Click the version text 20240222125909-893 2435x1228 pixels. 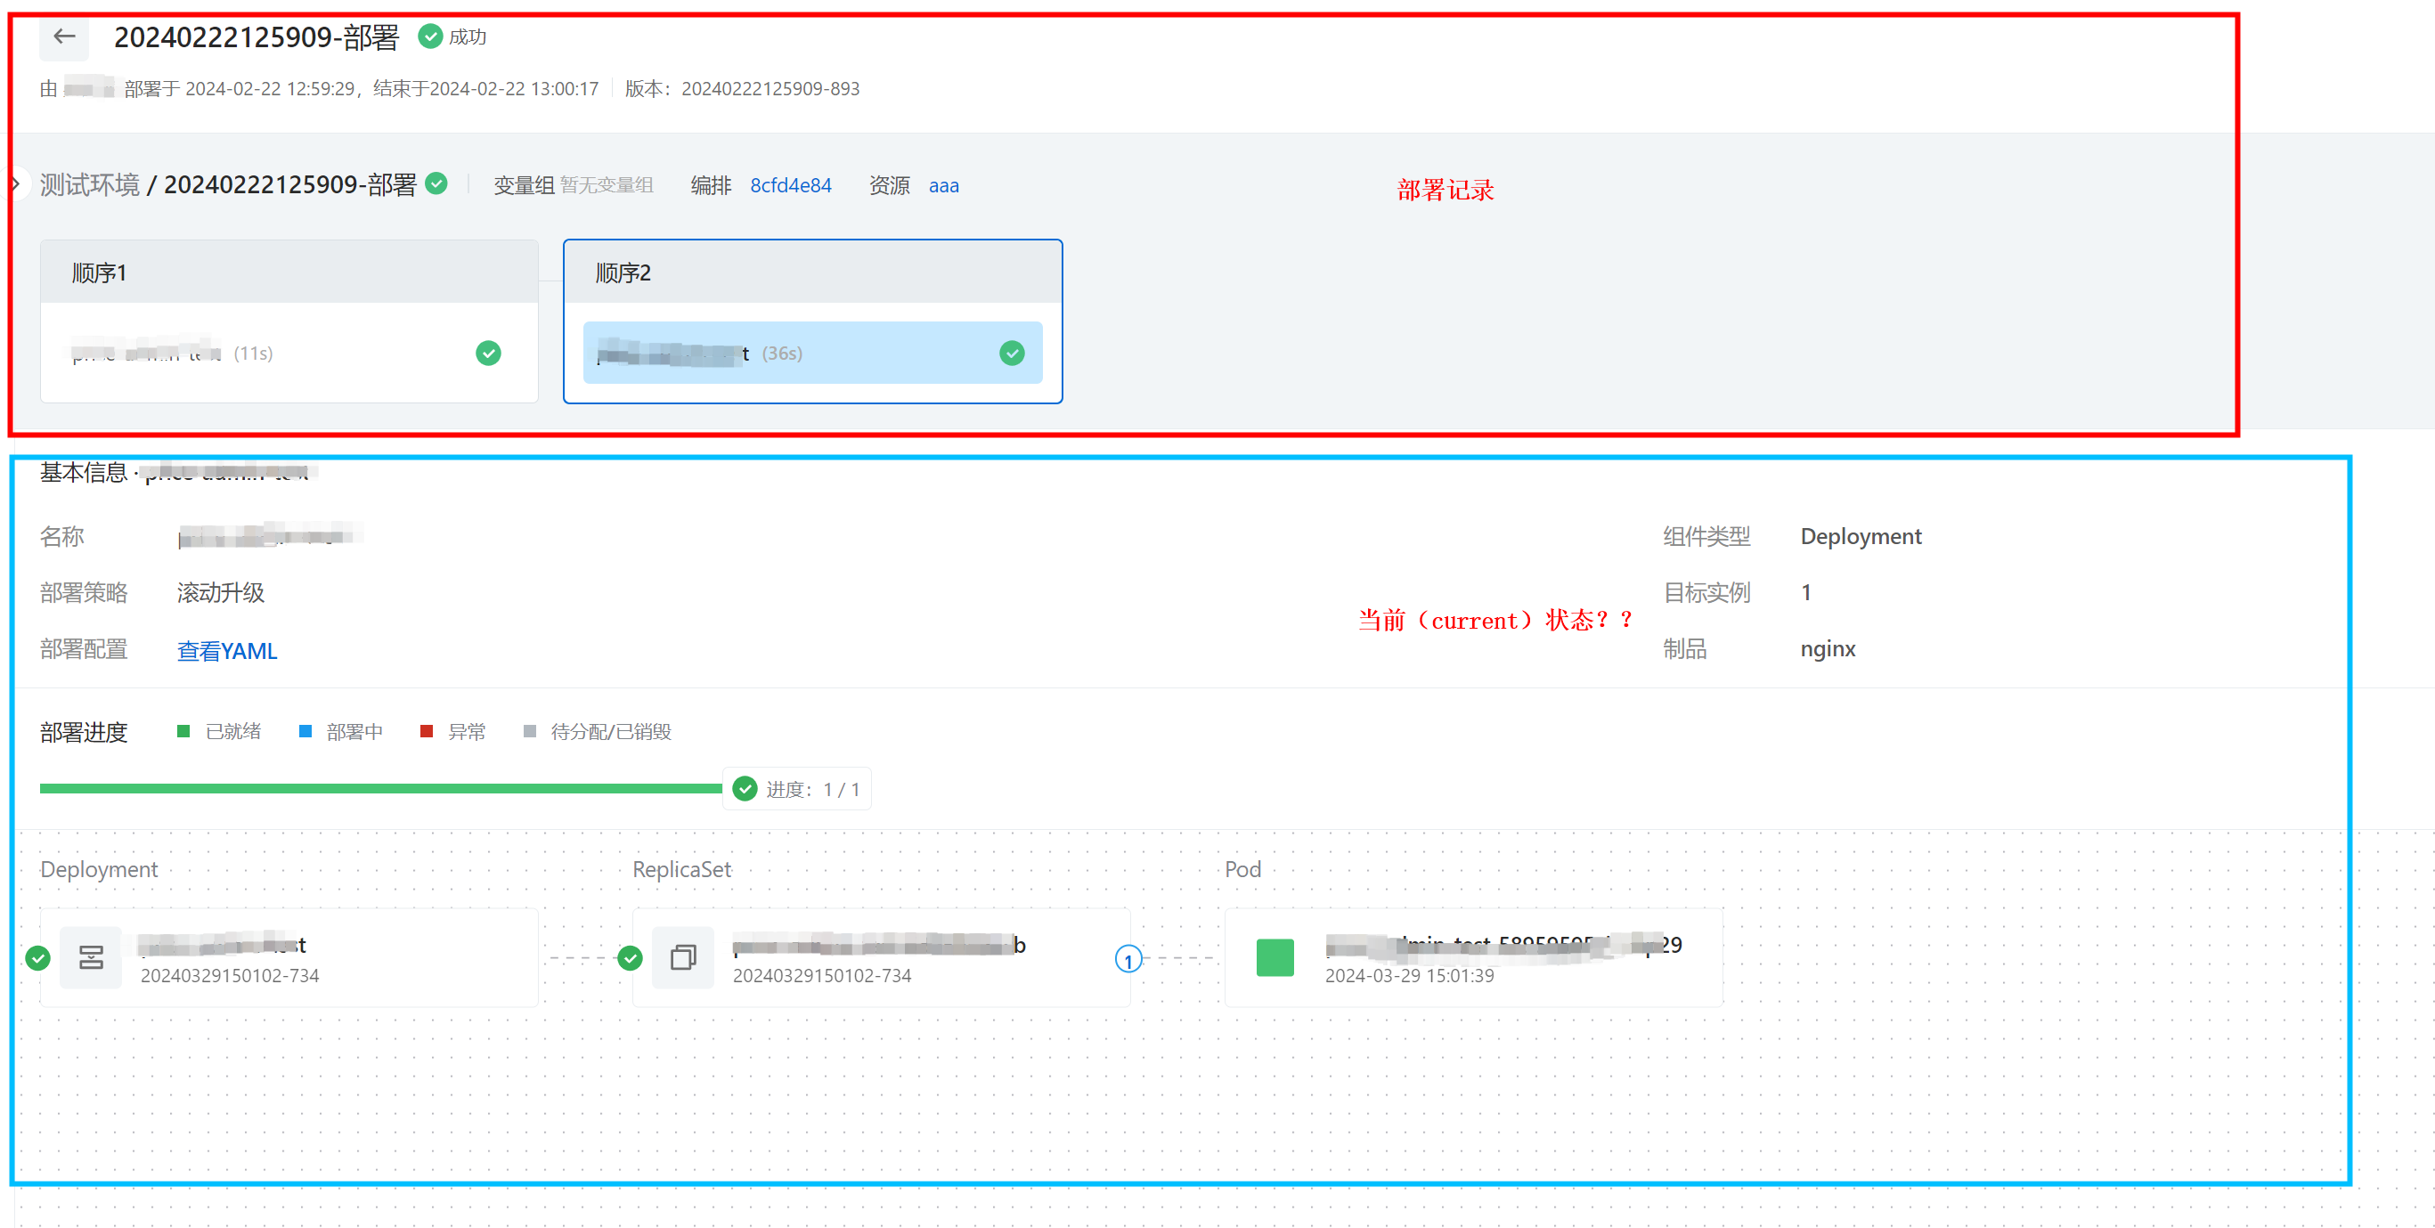(x=770, y=89)
